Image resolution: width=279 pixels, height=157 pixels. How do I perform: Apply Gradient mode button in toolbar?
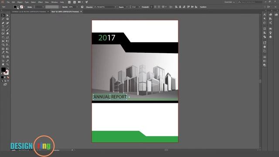coord(5,78)
